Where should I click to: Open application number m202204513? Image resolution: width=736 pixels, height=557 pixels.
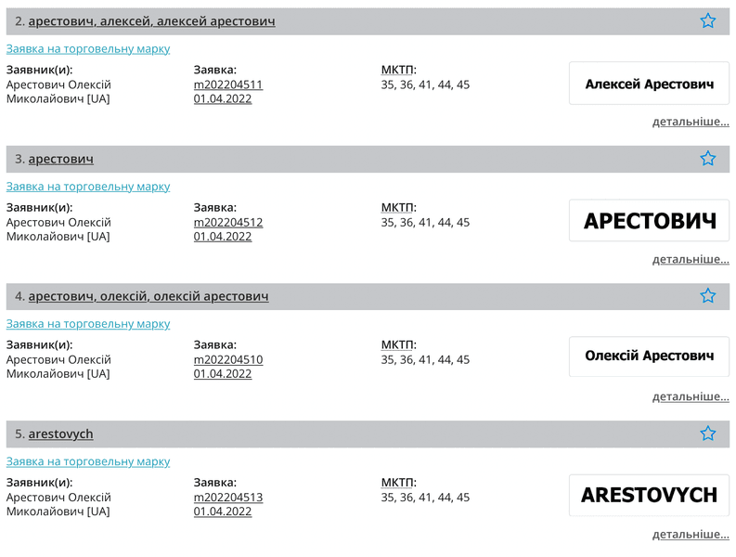tap(228, 497)
